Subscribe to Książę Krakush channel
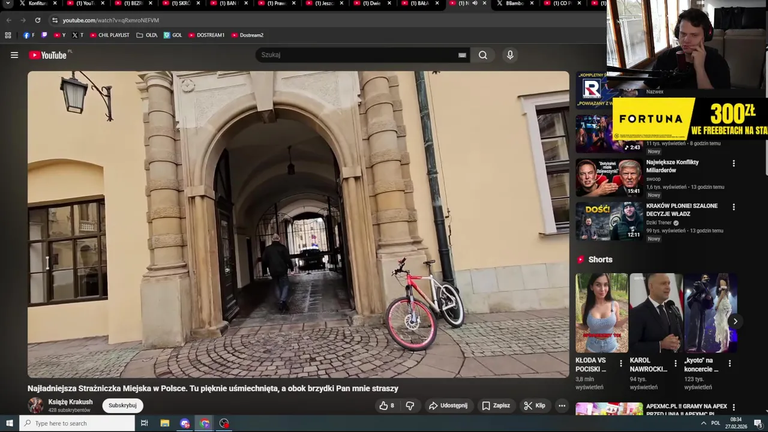This screenshot has width=768, height=432. click(x=122, y=406)
